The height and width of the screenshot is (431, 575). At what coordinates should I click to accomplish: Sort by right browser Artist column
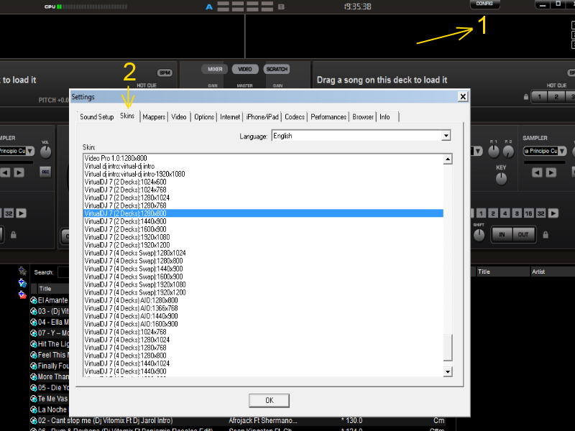[x=552, y=272]
